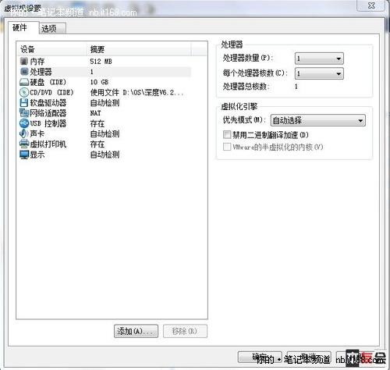Click the 声卡 sound card icon
The width and height of the screenshot is (390, 370).
pos(24,133)
